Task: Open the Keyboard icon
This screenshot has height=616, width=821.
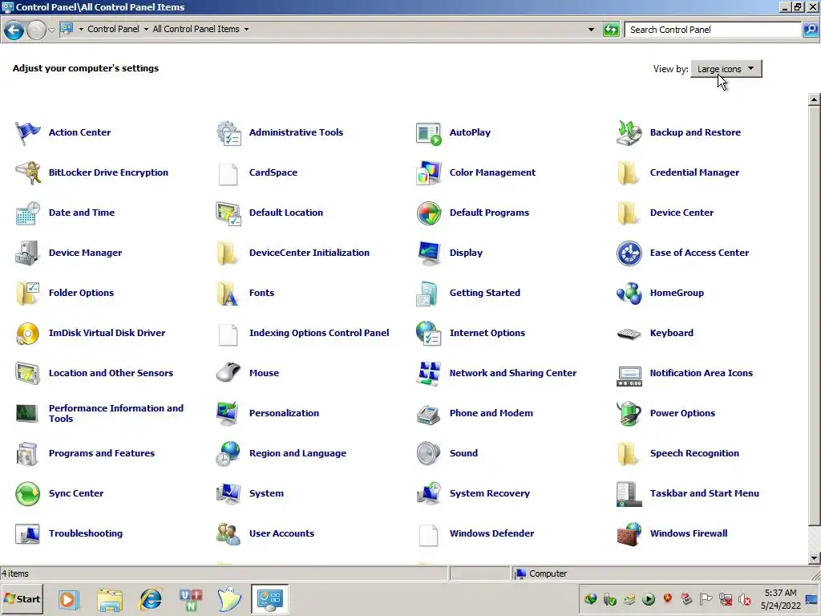Action: [x=629, y=333]
